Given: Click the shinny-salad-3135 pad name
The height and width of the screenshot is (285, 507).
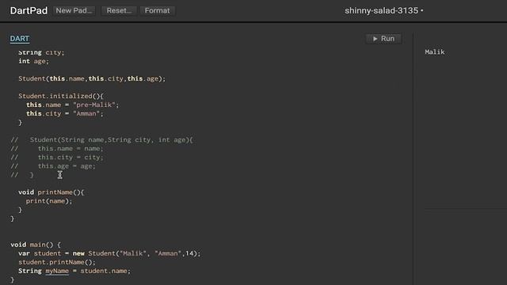Looking at the screenshot, I should click(382, 10).
